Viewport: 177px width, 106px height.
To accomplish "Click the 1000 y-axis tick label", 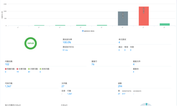I will pyautogui.click(x=5, y=11).
